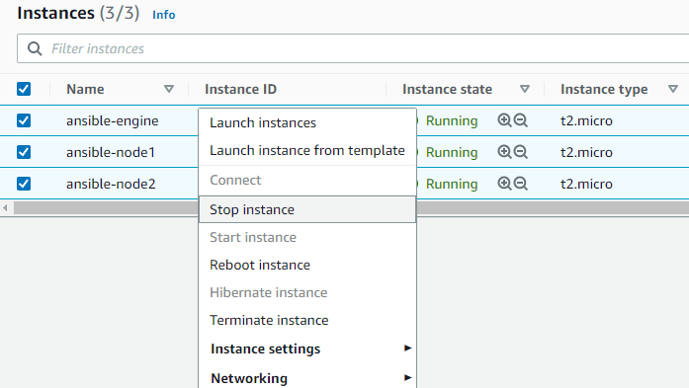The image size is (689, 388).
Task: Click zoom-in icon in ansible-node1 row
Action: tap(504, 152)
